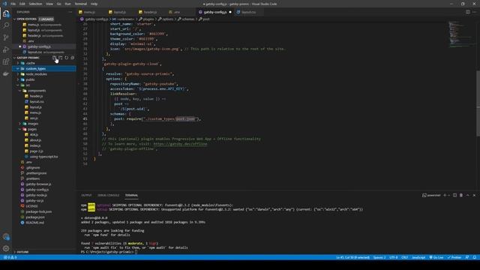Open the Help menu
480x270 pixels.
coord(94,4)
